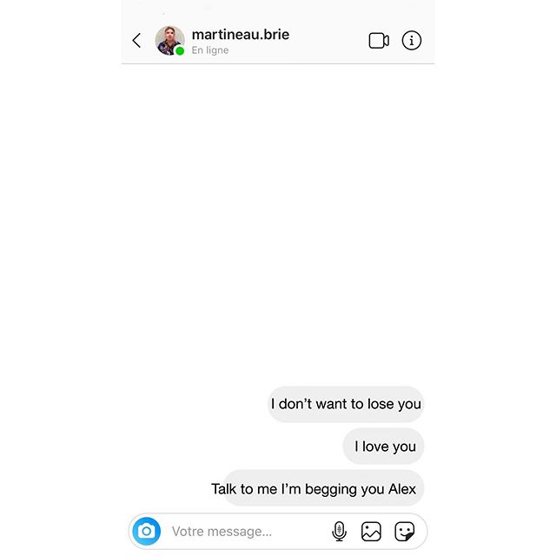
Task: Click the green online status dot
Action: [x=180, y=51]
